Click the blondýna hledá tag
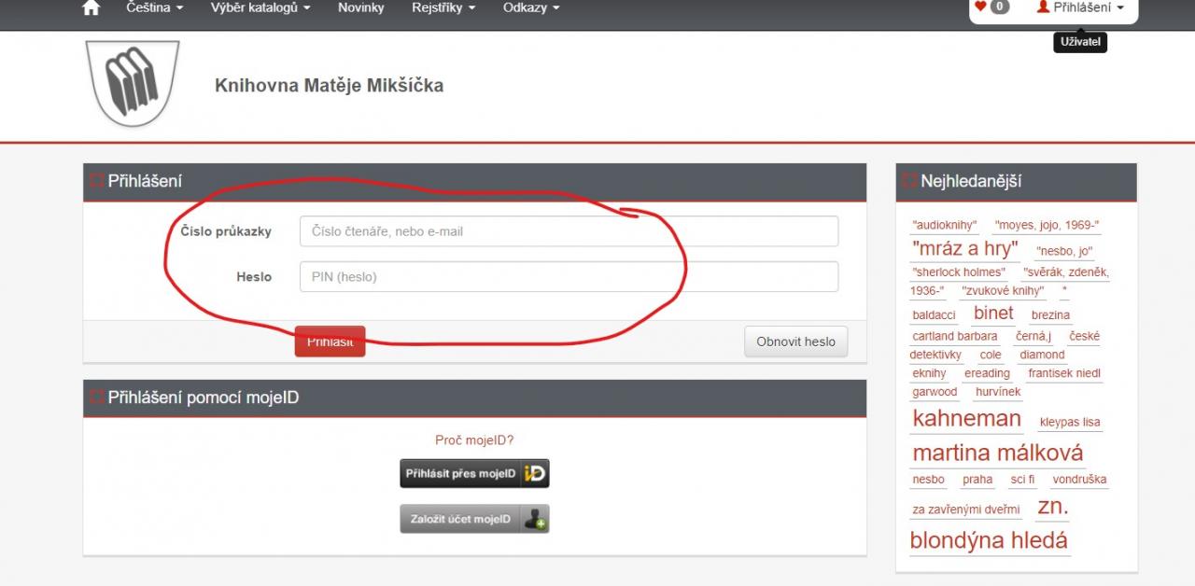This screenshot has height=586, width=1195. 989,541
